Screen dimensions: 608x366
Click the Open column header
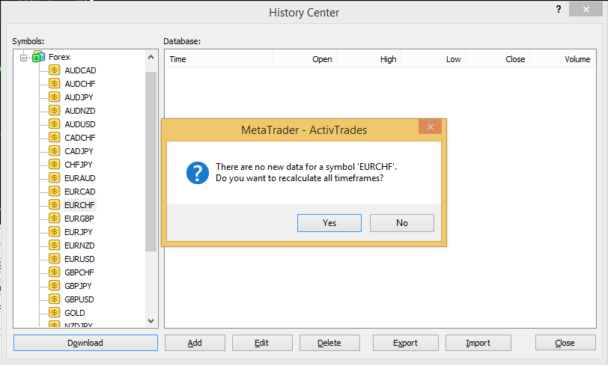[305, 59]
